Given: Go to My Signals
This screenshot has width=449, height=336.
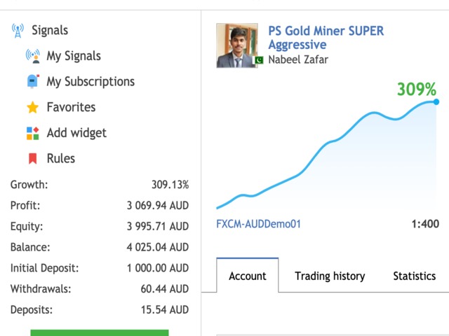Looking at the screenshot, I should point(74,56).
